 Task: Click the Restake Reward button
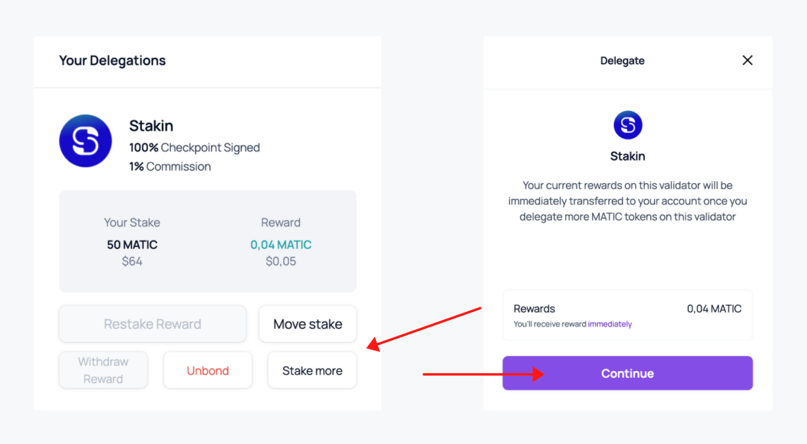(152, 324)
